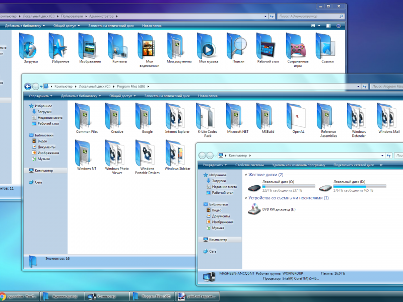Click Новая папка in Program Files window
Screen dimensions: 403x302
click(208, 96)
